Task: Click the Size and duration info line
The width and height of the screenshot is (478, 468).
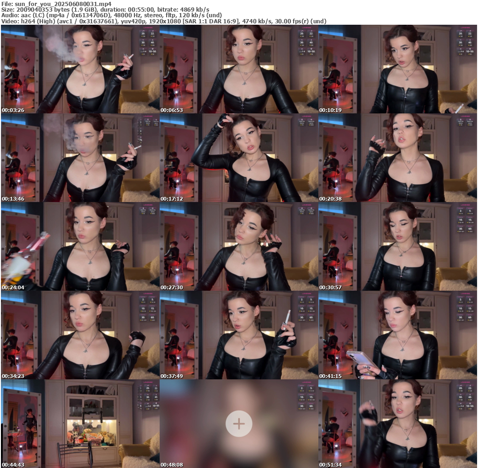Action: [105, 9]
